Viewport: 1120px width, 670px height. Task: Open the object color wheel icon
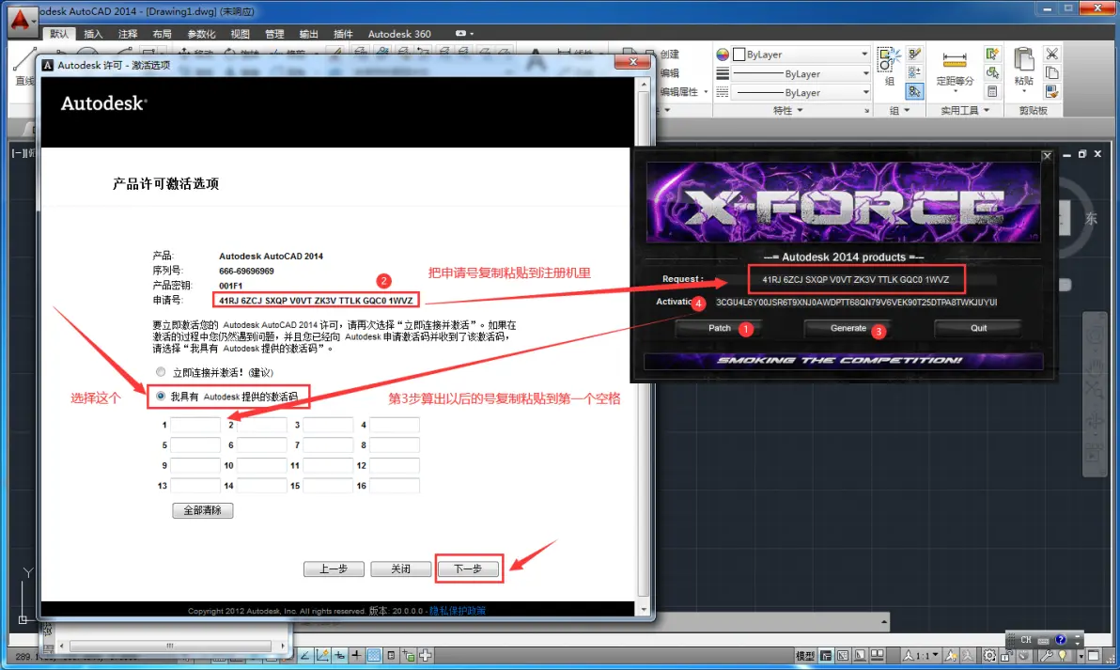[723, 55]
